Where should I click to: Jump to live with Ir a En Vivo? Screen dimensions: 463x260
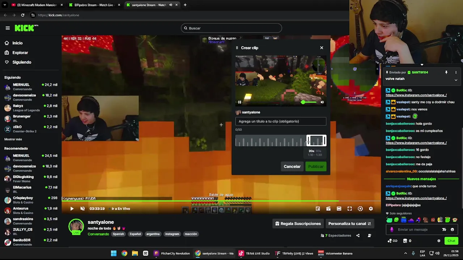pos(121,209)
